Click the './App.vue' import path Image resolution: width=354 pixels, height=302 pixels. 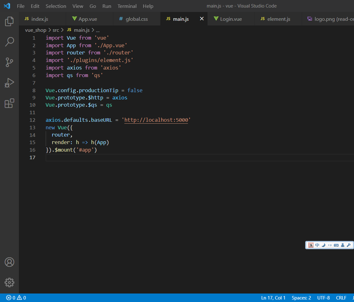(111, 45)
